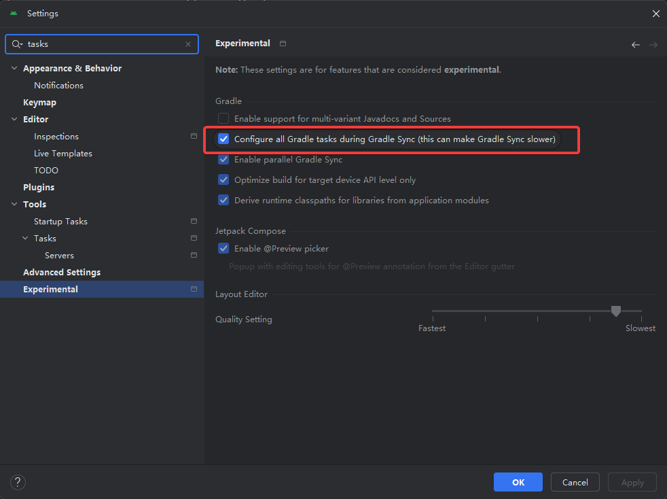Click the Layout Editor quality slider thumb

point(615,311)
